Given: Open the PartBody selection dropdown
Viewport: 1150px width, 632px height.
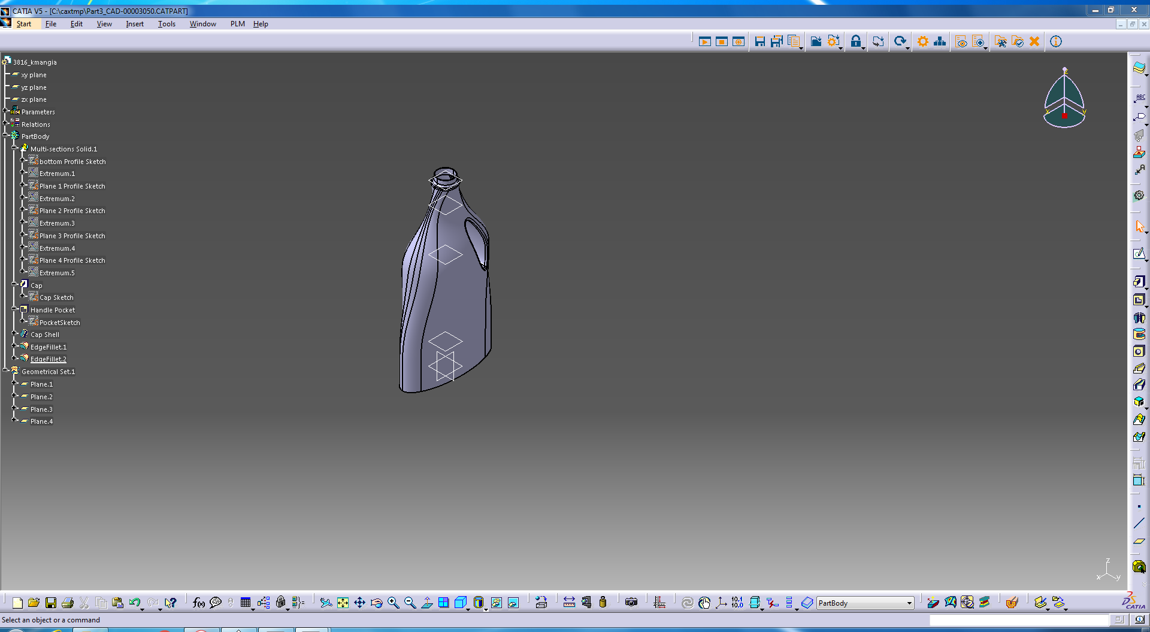Looking at the screenshot, I should click(909, 603).
